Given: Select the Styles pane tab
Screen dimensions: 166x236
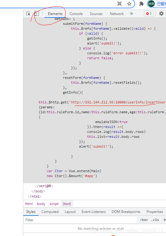Looking at the screenshot, I should (31, 212).
